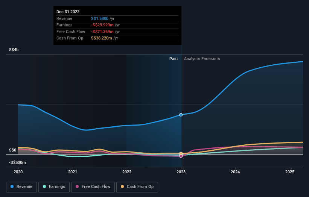Toggle the Free Cash Flow legend button
The width and height of the screenshot is (309, 197).
point(93,187)
